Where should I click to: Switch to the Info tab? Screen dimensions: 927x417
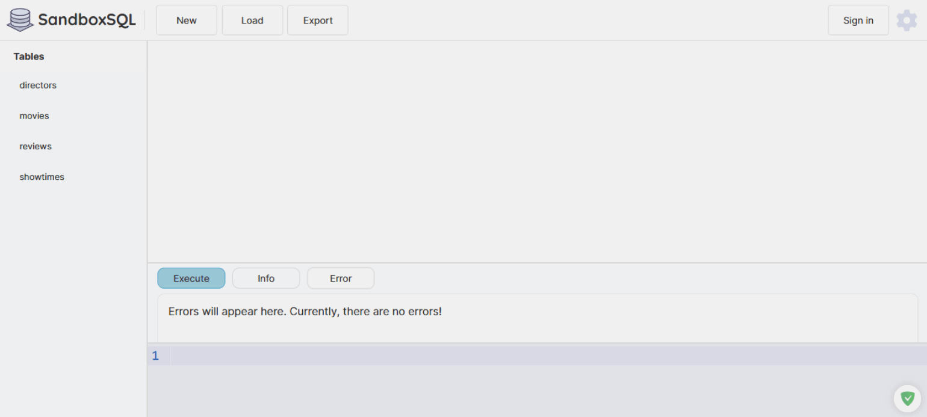click(266, 279)
